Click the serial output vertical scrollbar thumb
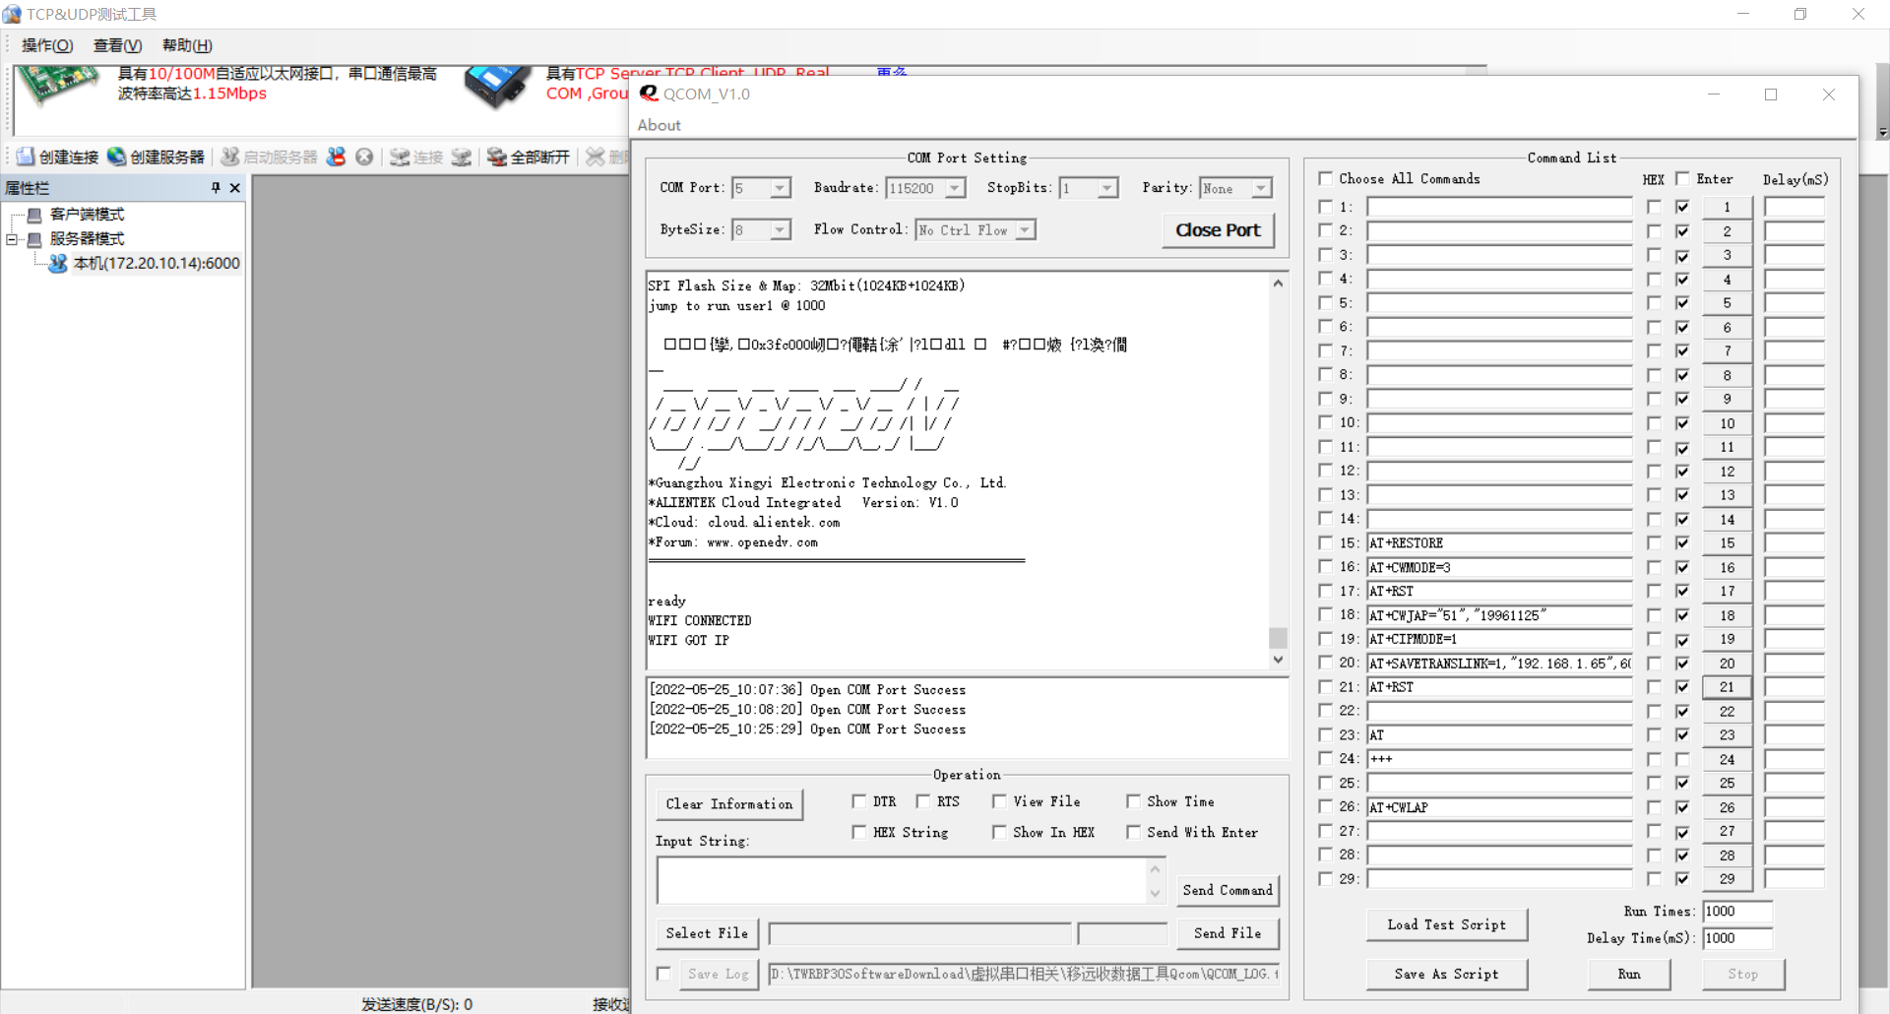The image size is (1890, 1014). [1278, 637]
